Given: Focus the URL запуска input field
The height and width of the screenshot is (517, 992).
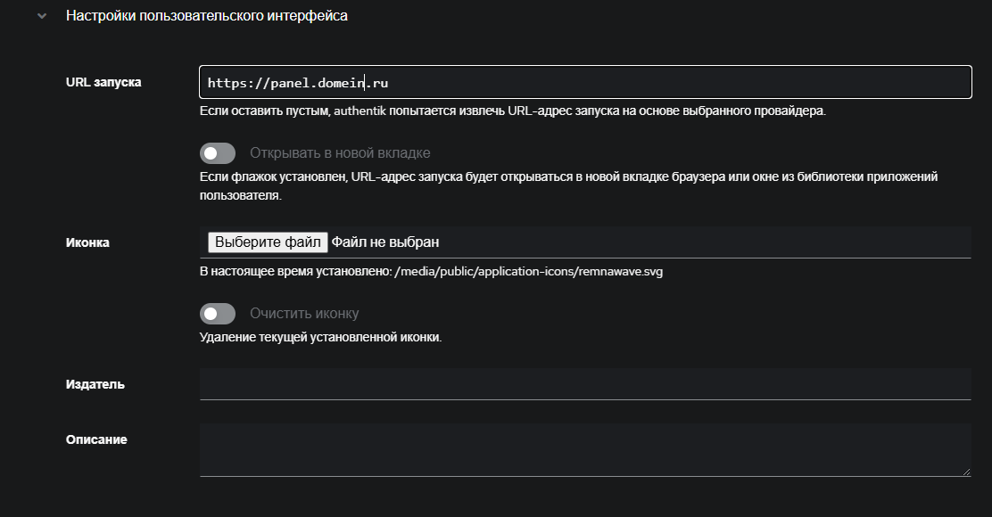Looking at the screenshot, I should (x=587, y=82).
